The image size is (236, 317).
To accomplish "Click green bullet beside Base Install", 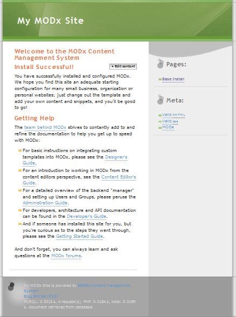I will [160, 79].
